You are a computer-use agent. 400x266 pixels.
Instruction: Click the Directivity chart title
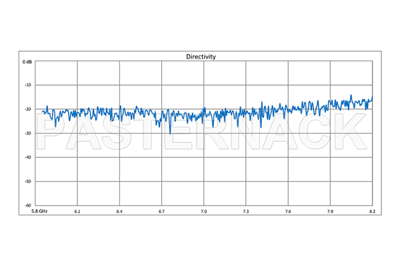tap(201, 57)
